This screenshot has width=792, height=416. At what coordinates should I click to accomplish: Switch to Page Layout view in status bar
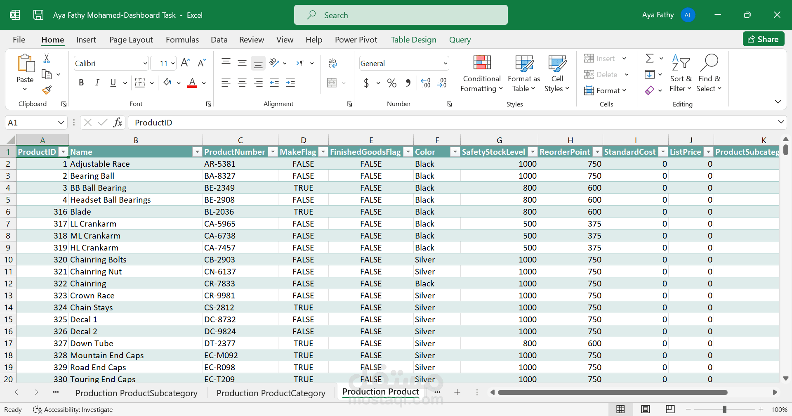pyautogui.click(x=645, y=409)
